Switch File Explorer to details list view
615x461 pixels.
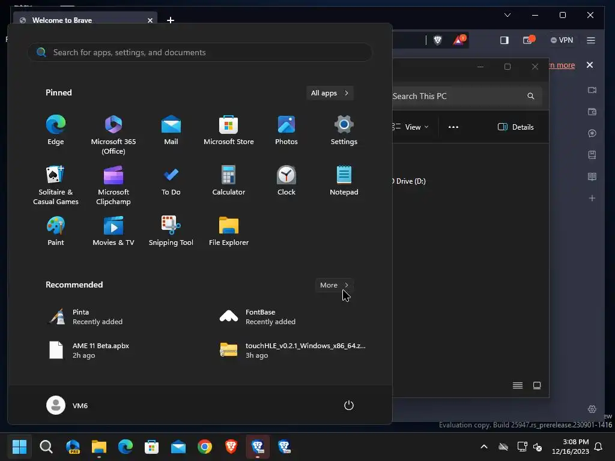tap(518, 385)
